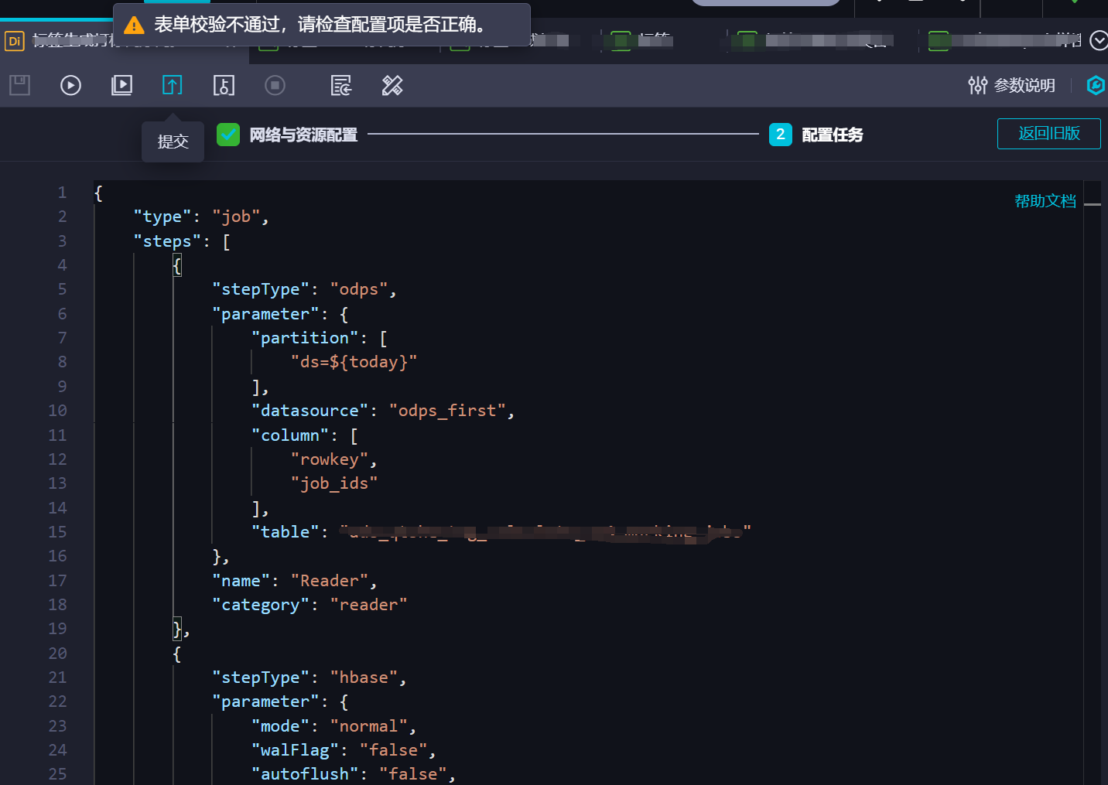Screen dimensions: 1108x785
Task: Click the "rowkey" column entry
Action: click(333, 459)
